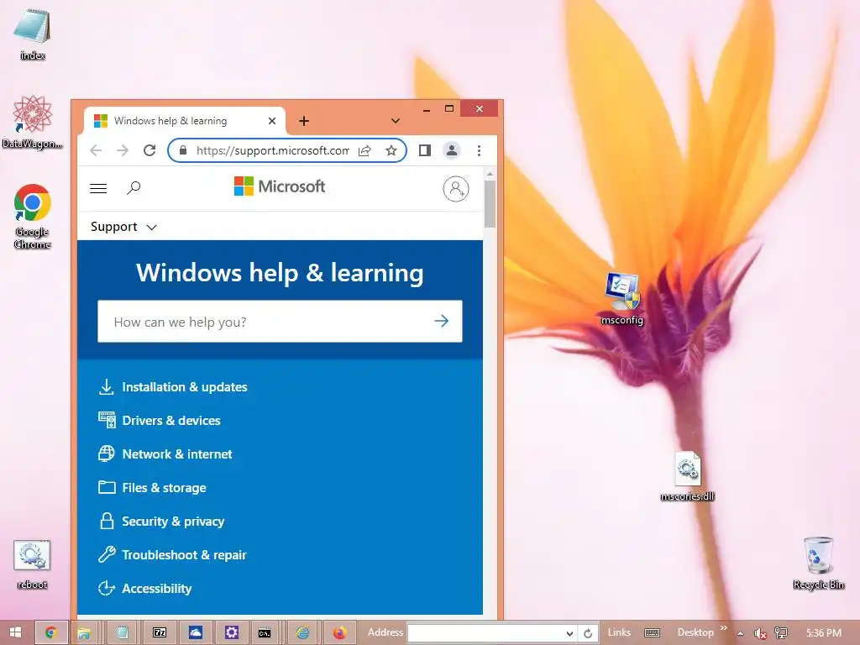The height and width of the screenshot is (645, 860).
Task: Click Chrome in the taskbar
Action: (51, 632)
